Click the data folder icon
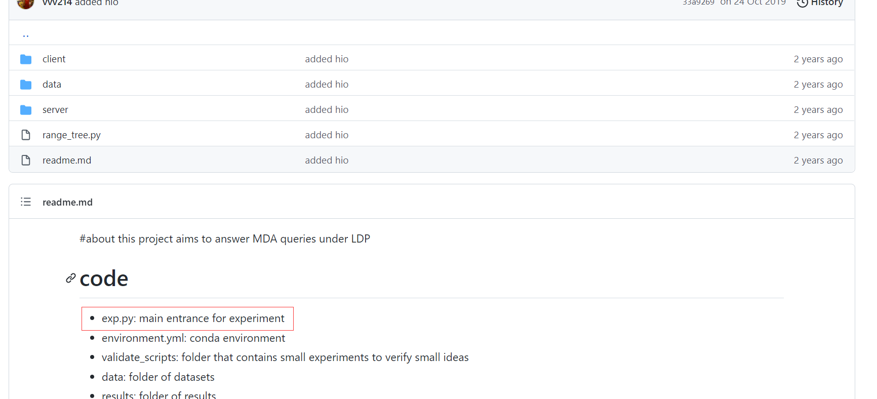 click(x=26, y=84)
